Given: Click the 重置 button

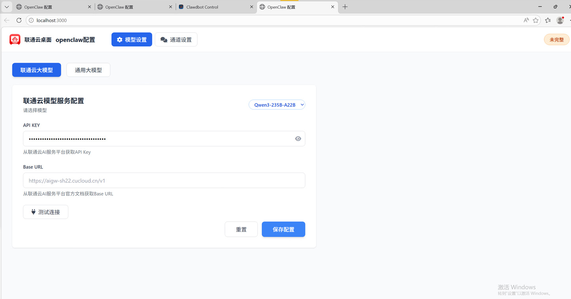Looking at the screenshot, I should coord(241,229).
